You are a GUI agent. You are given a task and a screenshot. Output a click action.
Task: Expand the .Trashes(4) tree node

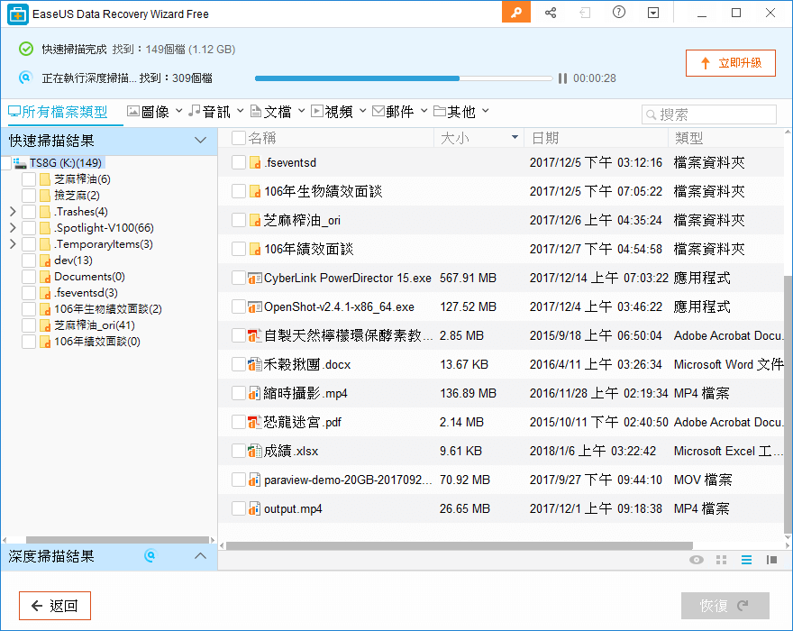click(x=13, y=212)
